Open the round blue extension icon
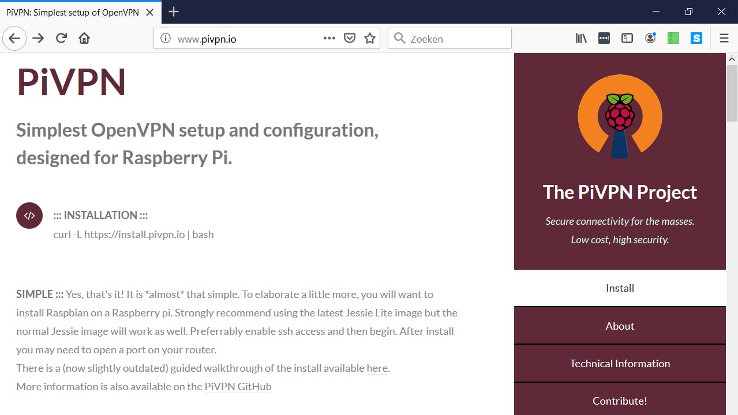738x415 pixels. tap(650, 39)
